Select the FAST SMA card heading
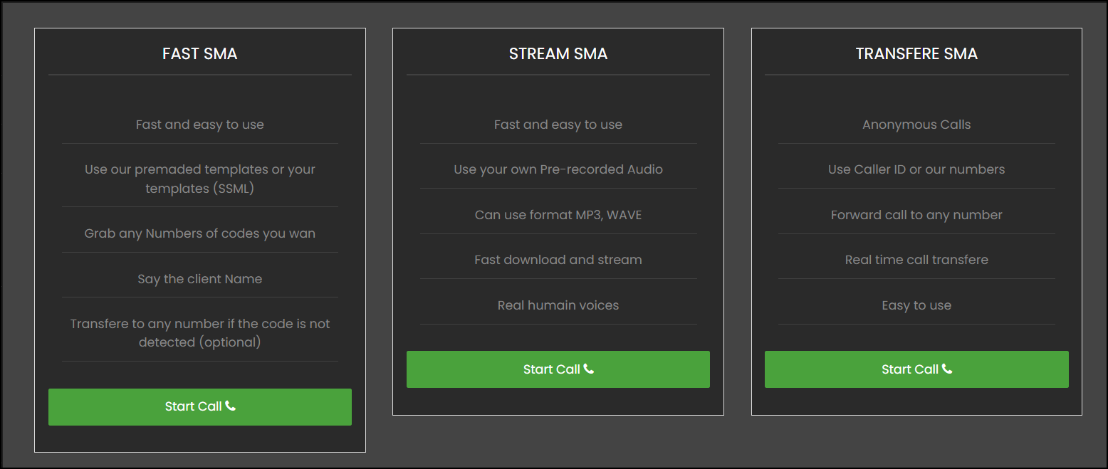Screen dimensions: 1108x469 (199, 53)
